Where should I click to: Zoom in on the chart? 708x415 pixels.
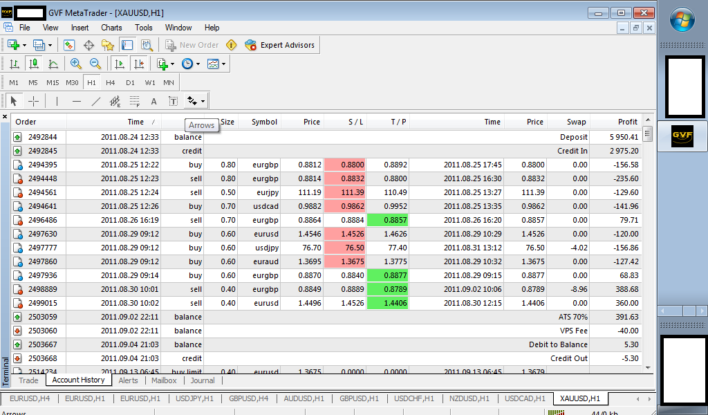coord(76,64)
